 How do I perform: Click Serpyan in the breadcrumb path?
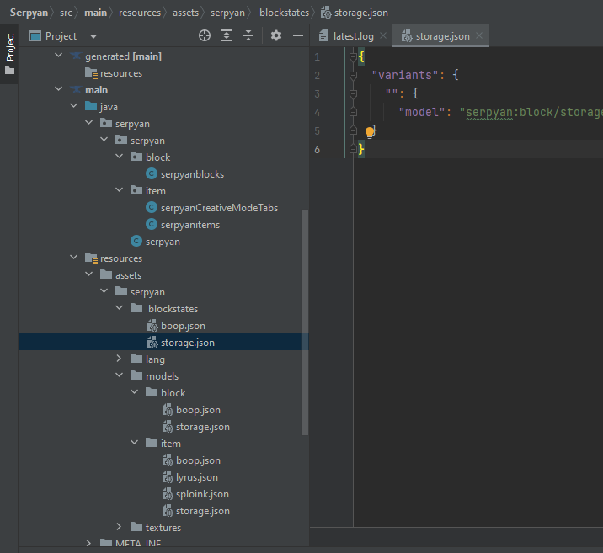point(29,13)
